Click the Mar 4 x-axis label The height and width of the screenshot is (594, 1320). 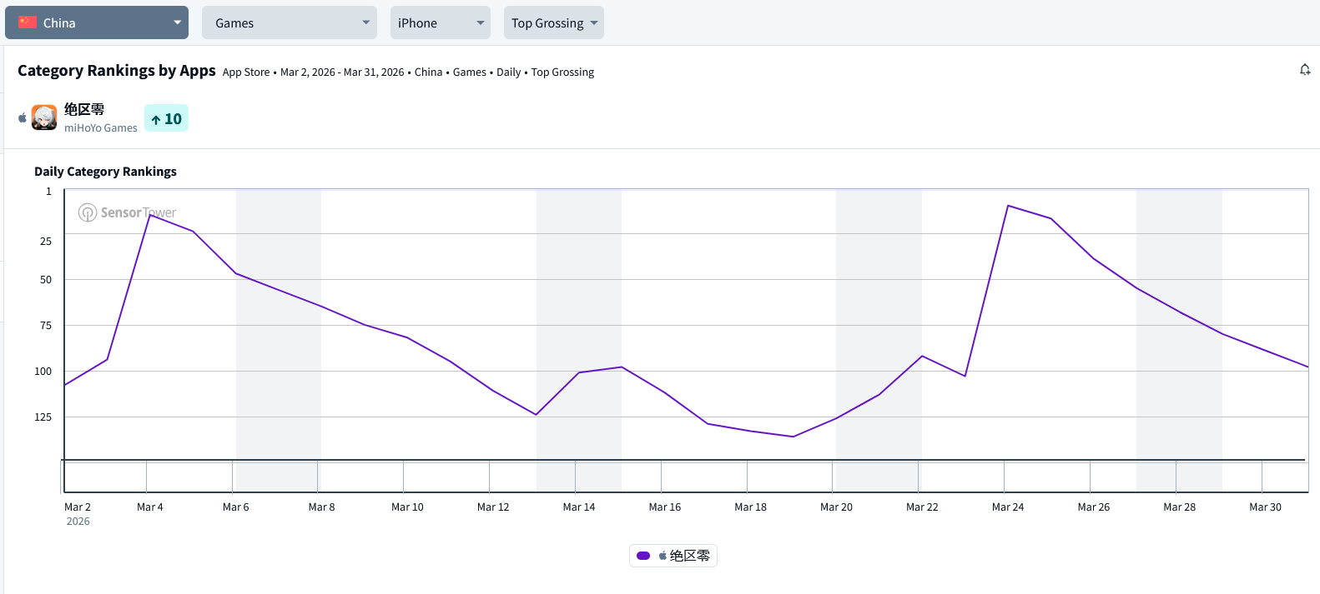[150, 507]
